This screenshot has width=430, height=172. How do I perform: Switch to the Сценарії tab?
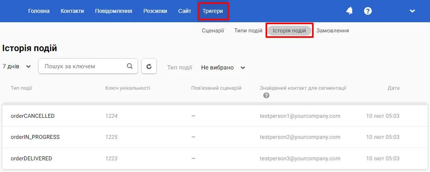point(213,30)
